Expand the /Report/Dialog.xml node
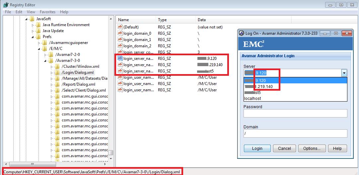This screenshot has height=175, width=359. coord(51,84)
